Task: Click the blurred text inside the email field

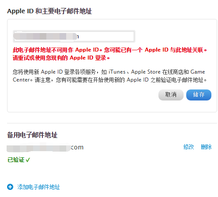Action: point(45,37)
